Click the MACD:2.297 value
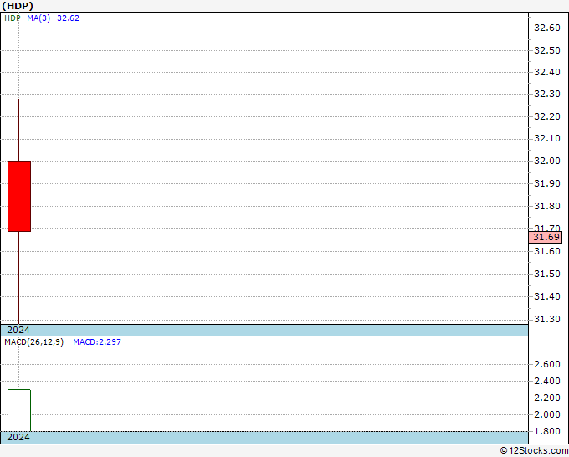This screenshot has height=457, width=569. 97,342
